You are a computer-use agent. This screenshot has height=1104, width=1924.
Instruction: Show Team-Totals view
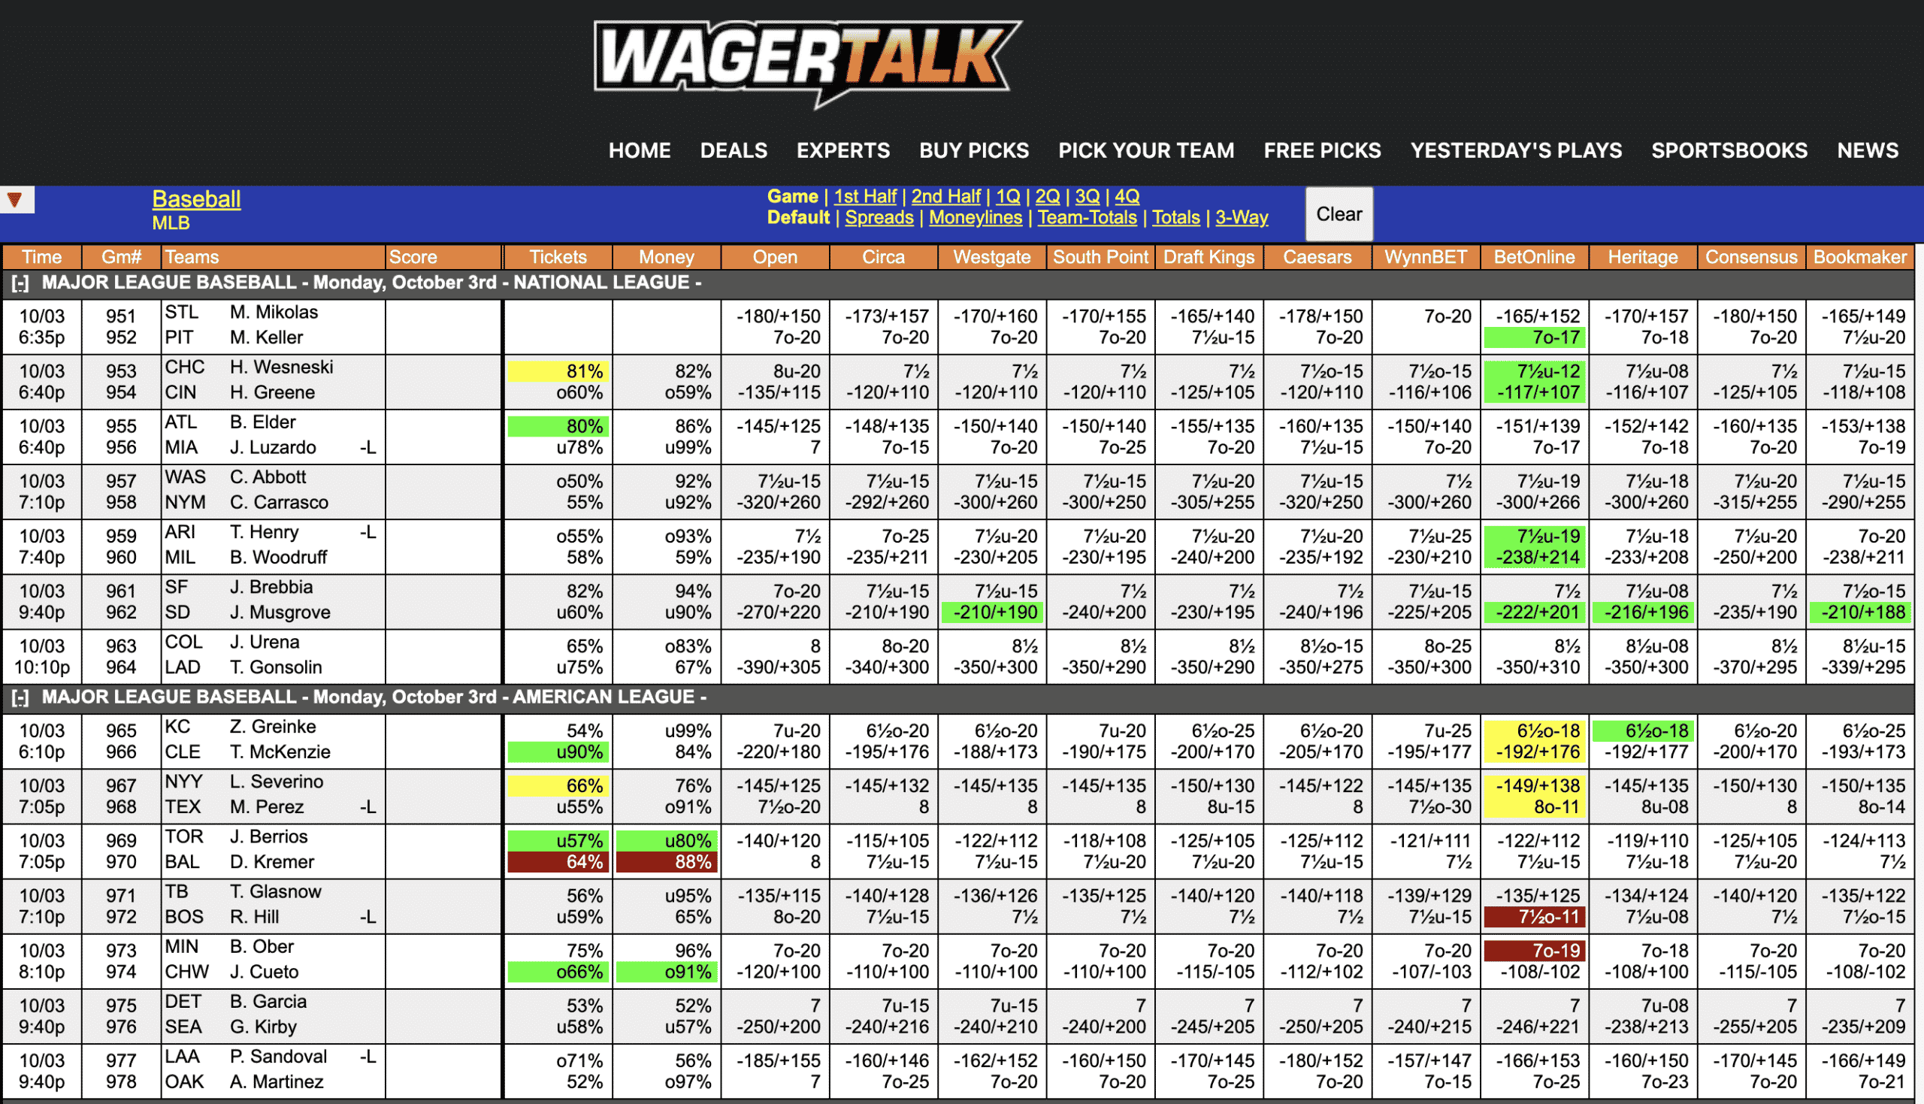(x=1086, y=218)
